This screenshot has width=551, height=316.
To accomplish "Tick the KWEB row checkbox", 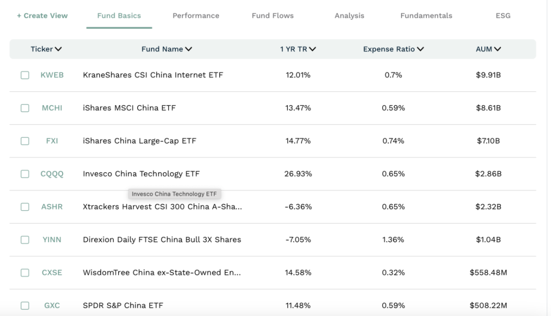I will 25,75.
